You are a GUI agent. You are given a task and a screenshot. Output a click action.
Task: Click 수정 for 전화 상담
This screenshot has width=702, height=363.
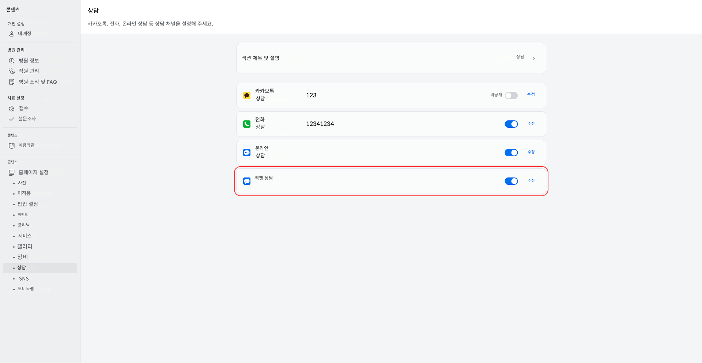click(531, 124)
